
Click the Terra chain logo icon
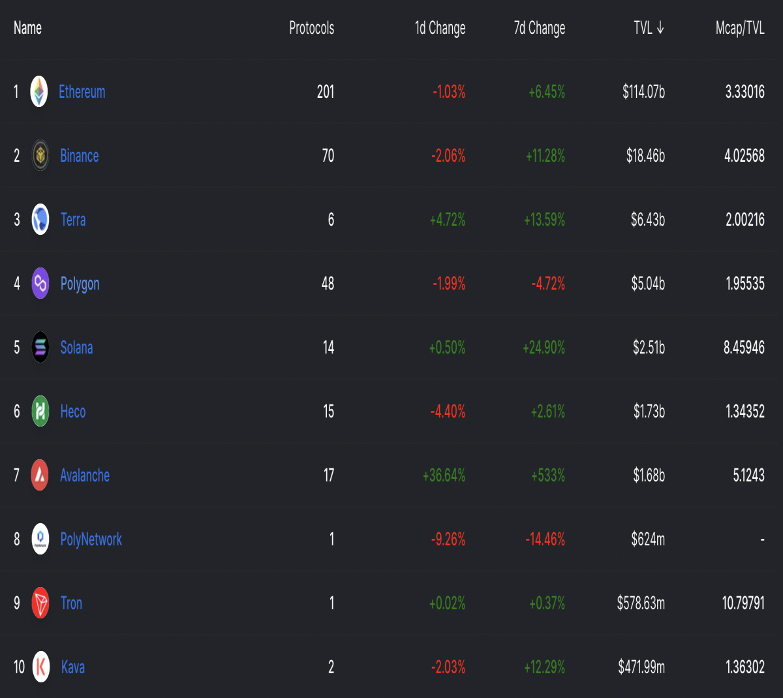pos(40,220)
